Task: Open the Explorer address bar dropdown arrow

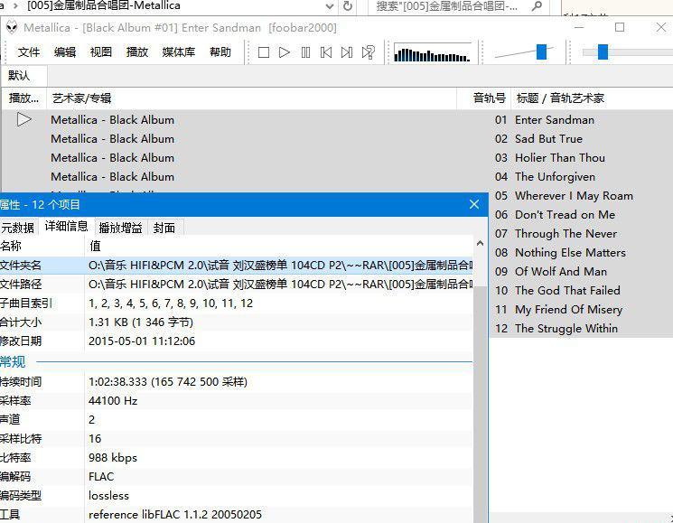Action: coord(330,6)
